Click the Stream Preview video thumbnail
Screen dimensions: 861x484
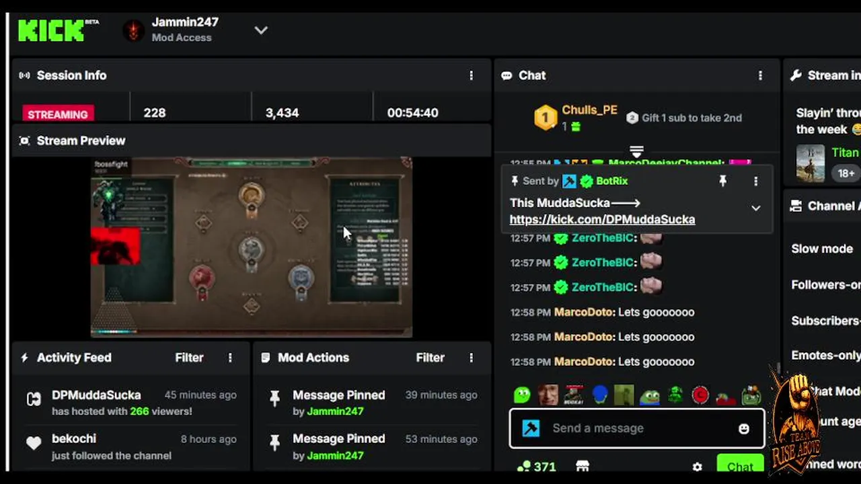coord(252,247)
